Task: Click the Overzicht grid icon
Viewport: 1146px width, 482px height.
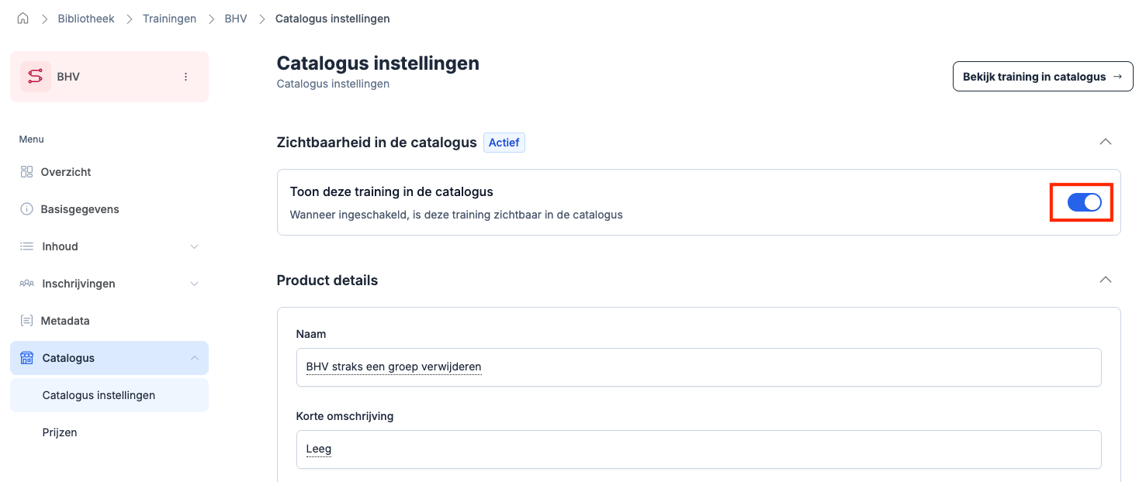Action: tap(26, 172)
